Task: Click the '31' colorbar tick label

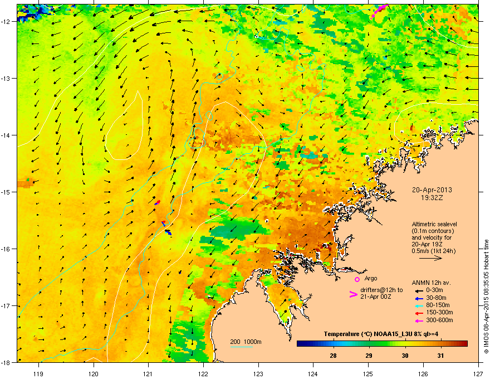Action: (440, 356)
